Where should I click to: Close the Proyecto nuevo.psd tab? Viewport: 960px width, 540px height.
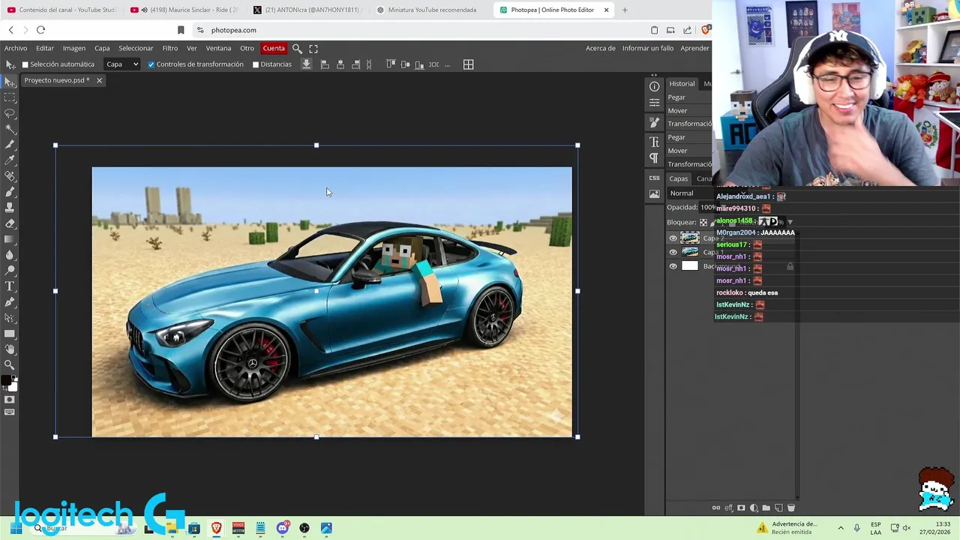[99, 80]
